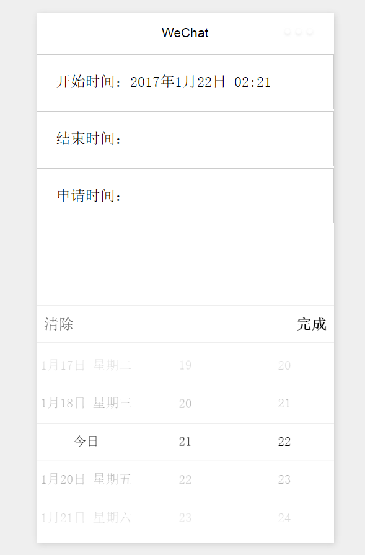
Task: Tap the 清除 clear button
Action: pos(59,324)
